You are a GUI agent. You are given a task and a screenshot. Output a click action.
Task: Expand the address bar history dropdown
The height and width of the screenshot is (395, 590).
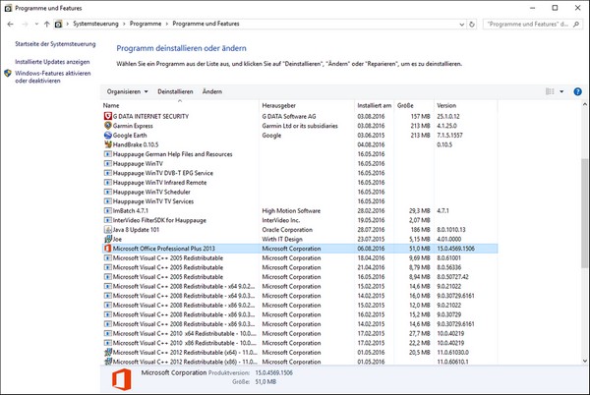pos(462,24)
